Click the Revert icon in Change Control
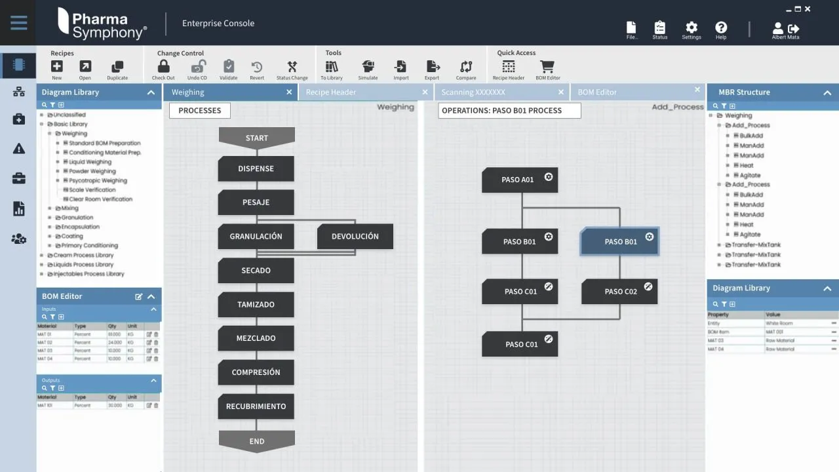Viewport: 839px width, 472px height. click(257, 66)
